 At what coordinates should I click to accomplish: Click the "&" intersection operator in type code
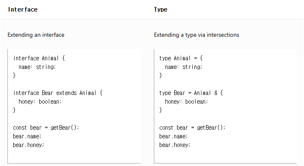point(215,93)
